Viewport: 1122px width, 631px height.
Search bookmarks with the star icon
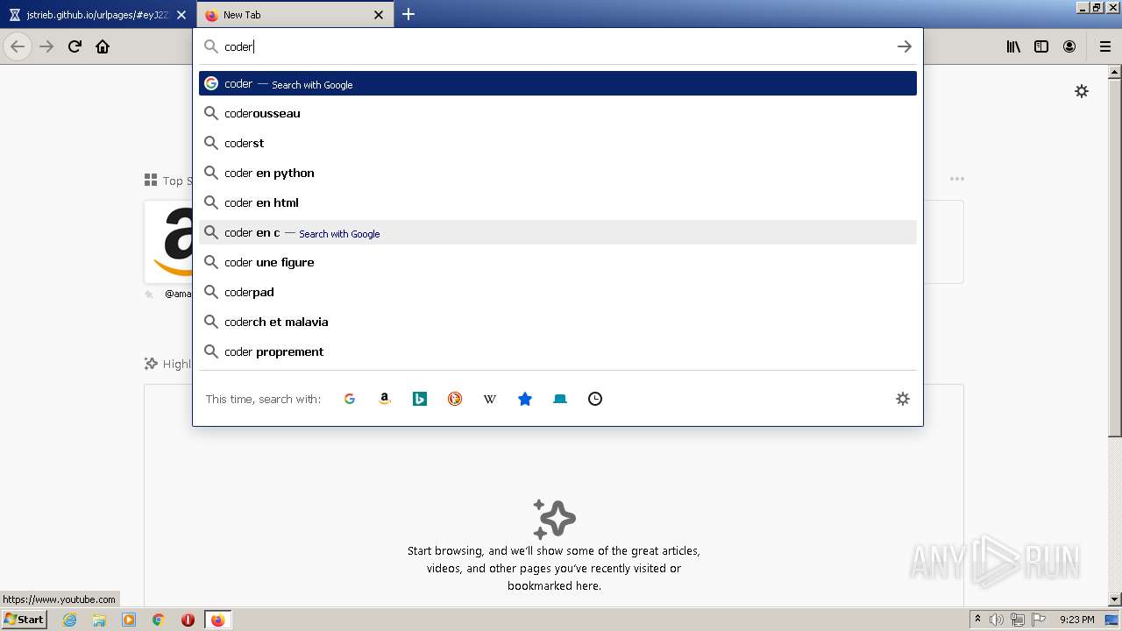[525, 399]
